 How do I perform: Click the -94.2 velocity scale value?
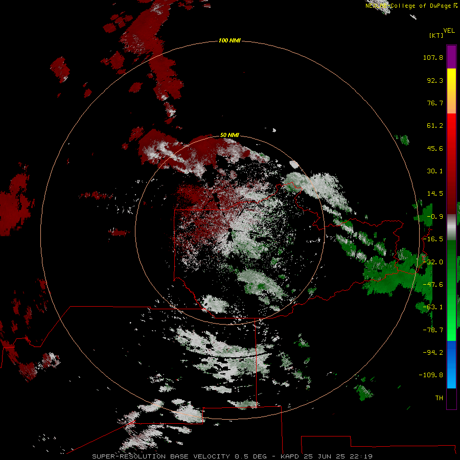pyautogui.click(x=433, y=353)
